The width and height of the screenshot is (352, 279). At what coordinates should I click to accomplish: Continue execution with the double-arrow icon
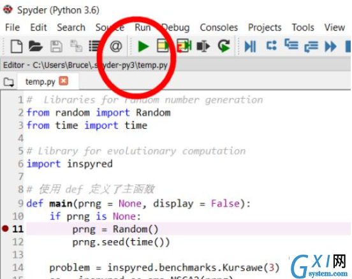click(330, 46)
